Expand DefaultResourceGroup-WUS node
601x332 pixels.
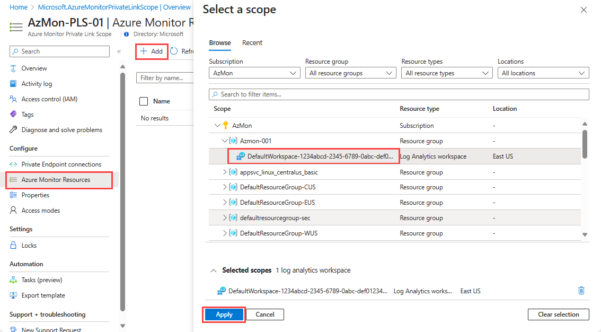point(225,233)
